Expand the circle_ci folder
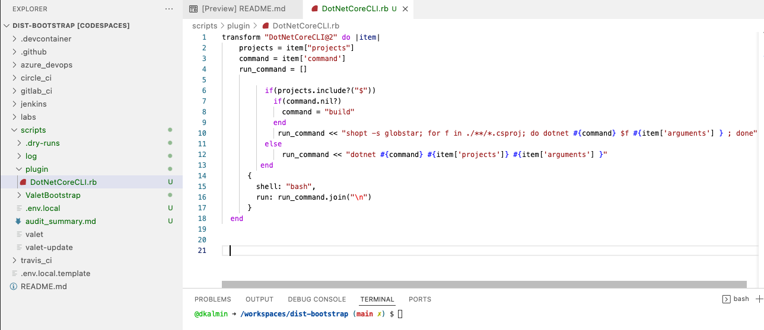 tap(15, 78)
